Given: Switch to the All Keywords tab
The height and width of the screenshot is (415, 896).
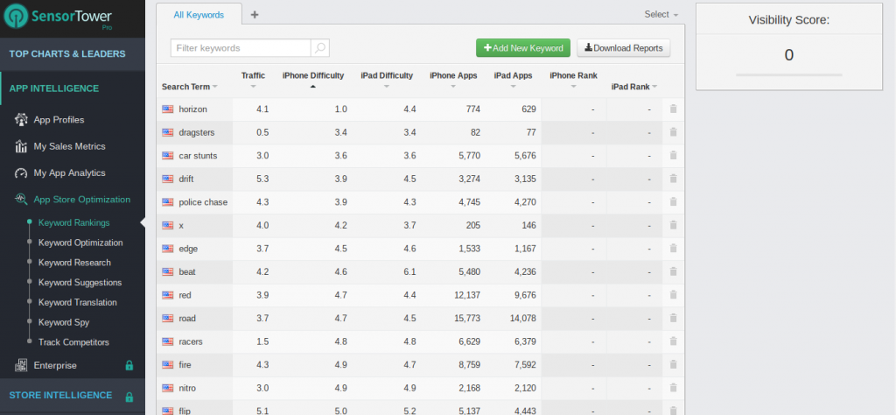Looking at the screenshot, I should [199, 15].
